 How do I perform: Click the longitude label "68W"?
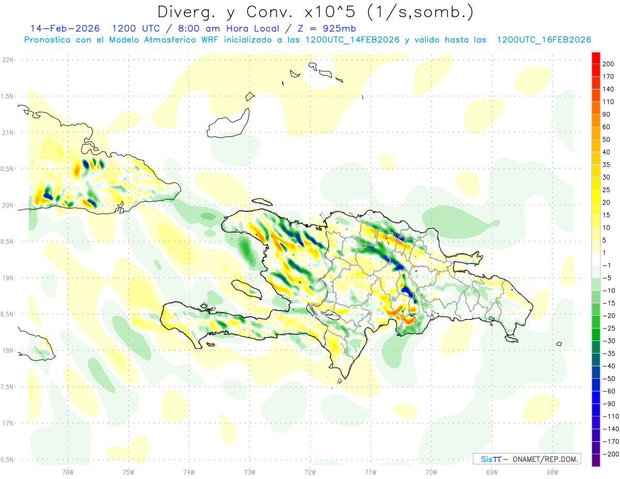(x=552, y=471)
